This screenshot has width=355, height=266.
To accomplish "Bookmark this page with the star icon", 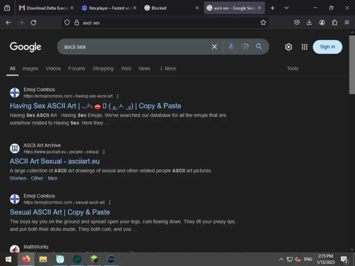I will click(x=263, y=23).
